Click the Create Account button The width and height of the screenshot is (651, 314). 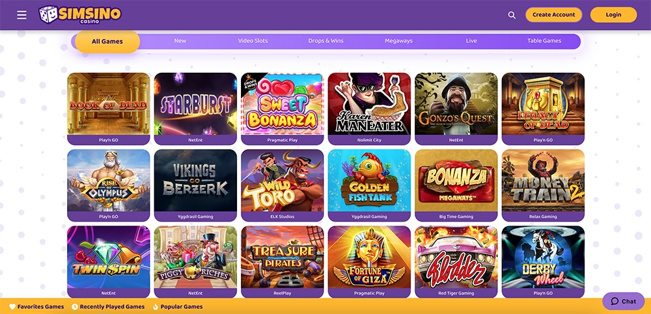(x=554, y=14)
